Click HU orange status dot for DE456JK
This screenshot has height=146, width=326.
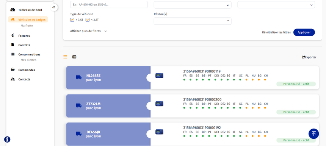252,136
